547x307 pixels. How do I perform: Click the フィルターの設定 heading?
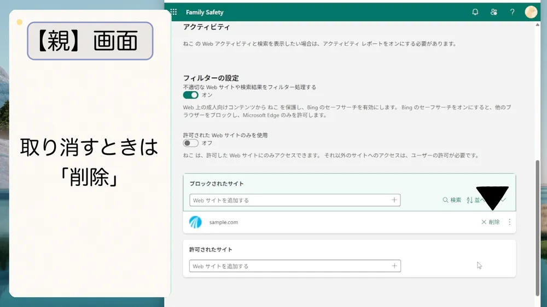click(211, 78)
